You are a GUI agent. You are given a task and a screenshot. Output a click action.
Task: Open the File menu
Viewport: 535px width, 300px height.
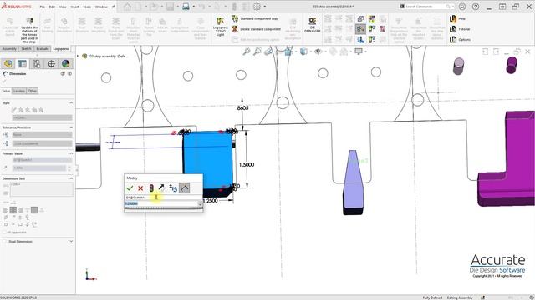click(43, 7)
